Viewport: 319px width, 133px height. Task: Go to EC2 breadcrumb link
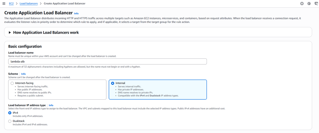(x=11, y=3)
